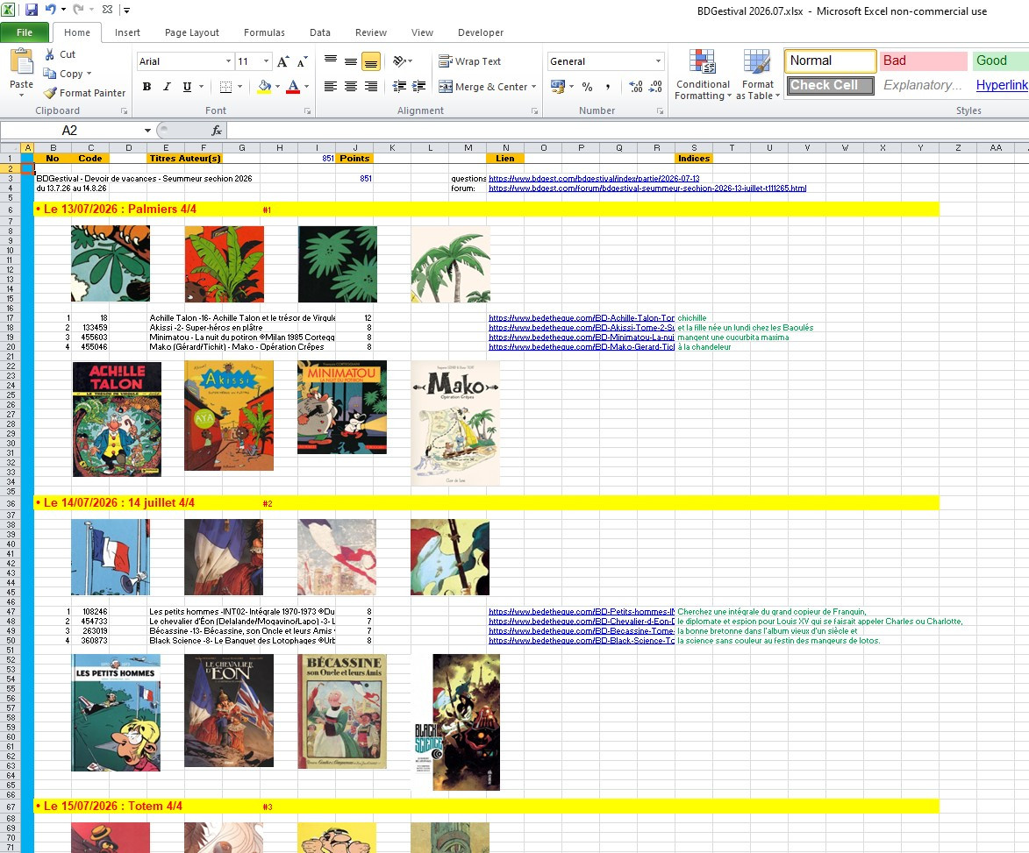
Task: Open Conditional Formatting menu
Action: [x=703, y=75]
